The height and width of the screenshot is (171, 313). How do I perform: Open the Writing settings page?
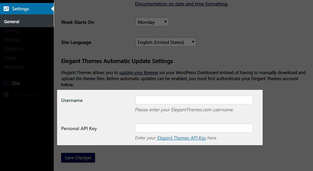click(x=11, y=31)
